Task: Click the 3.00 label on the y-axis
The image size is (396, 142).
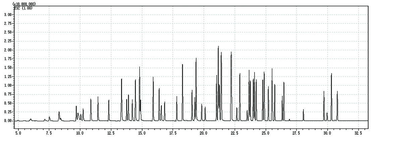Action: (7, 15)
